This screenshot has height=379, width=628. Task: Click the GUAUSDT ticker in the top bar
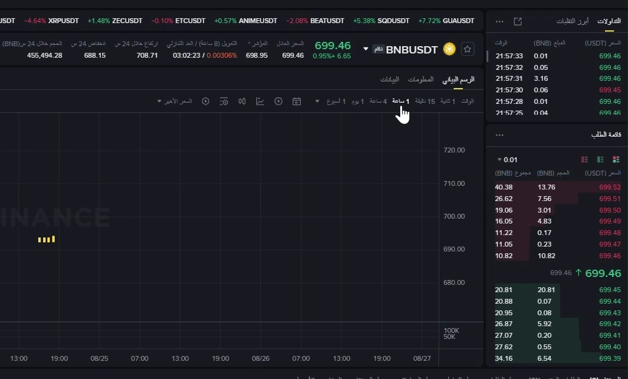[446, 21]
